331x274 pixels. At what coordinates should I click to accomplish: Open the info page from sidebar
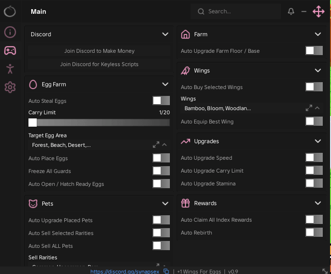(x=10, y=32)
